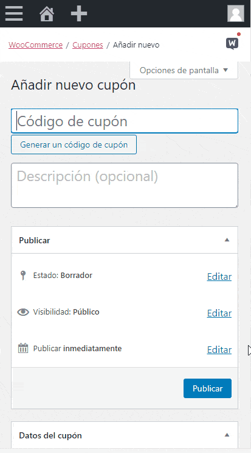Click the pin icon beside Estado
Image resolution: width=251 pixels, height=453 pixels.
tap(23, 276)
